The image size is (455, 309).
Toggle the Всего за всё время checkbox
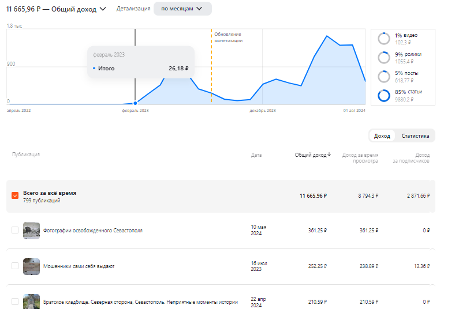15,196
